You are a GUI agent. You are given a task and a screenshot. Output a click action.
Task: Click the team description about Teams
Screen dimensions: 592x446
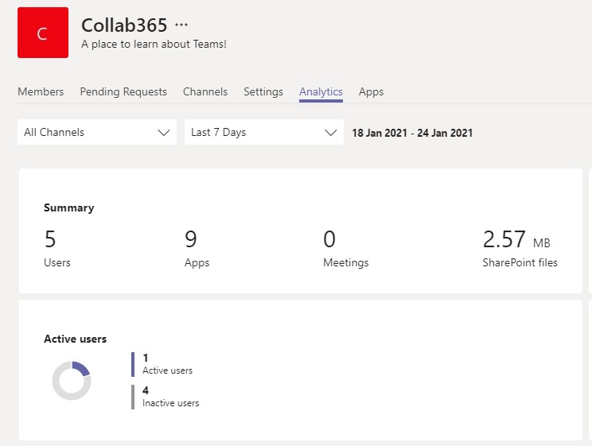click(x=154, y=45)
